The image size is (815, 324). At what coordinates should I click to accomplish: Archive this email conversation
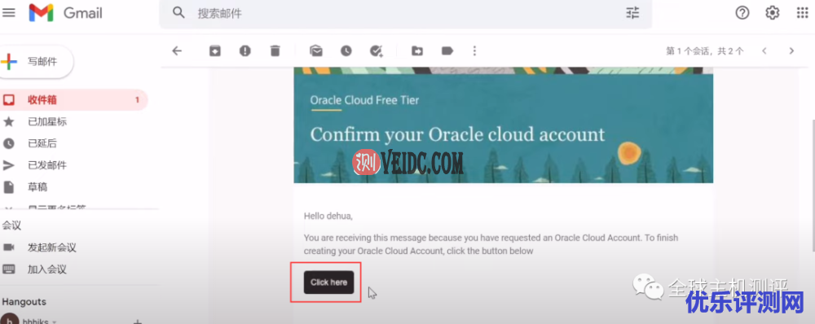click(214, 50)
